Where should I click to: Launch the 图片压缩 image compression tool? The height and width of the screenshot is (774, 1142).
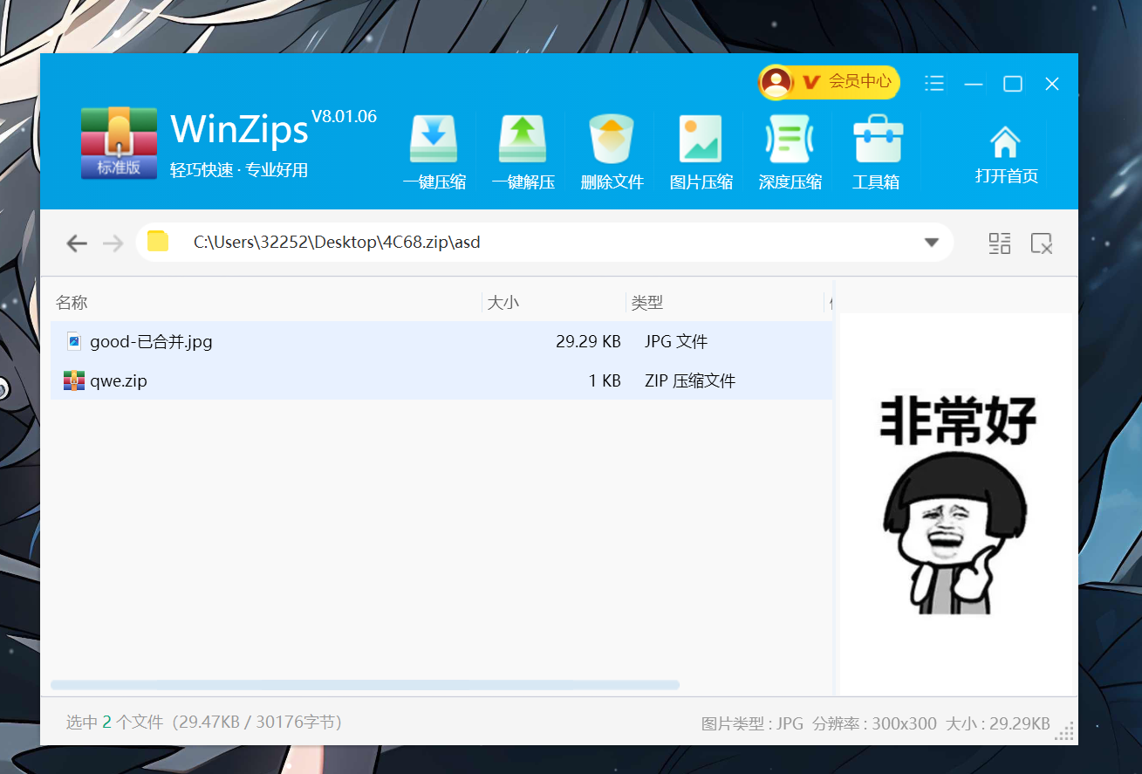coord(701,140)
